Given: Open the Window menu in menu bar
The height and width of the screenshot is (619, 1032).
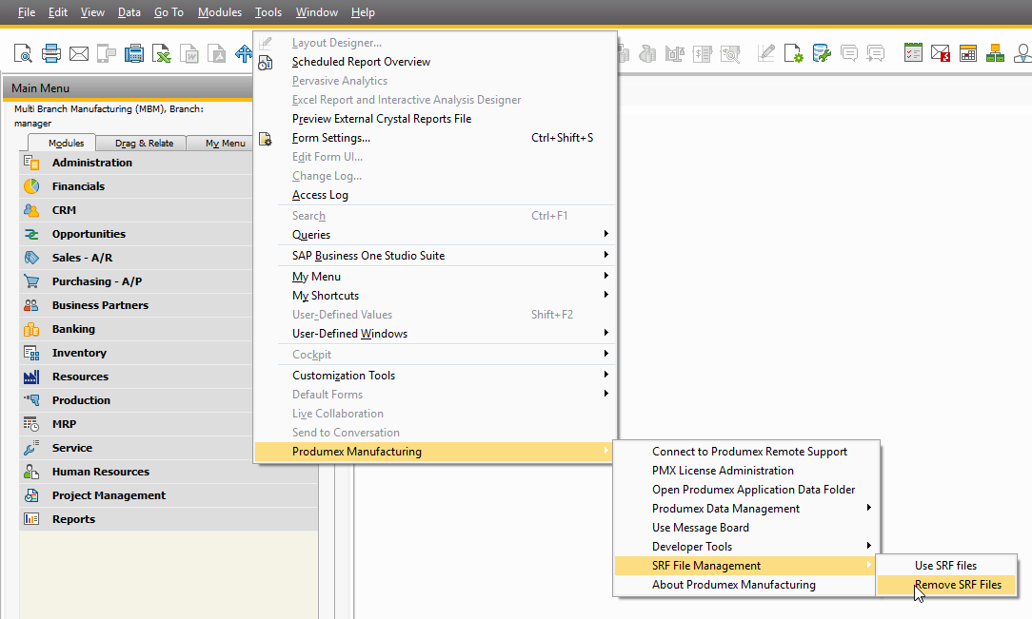Looking at the screenshot, I should (x=317, y=12).
